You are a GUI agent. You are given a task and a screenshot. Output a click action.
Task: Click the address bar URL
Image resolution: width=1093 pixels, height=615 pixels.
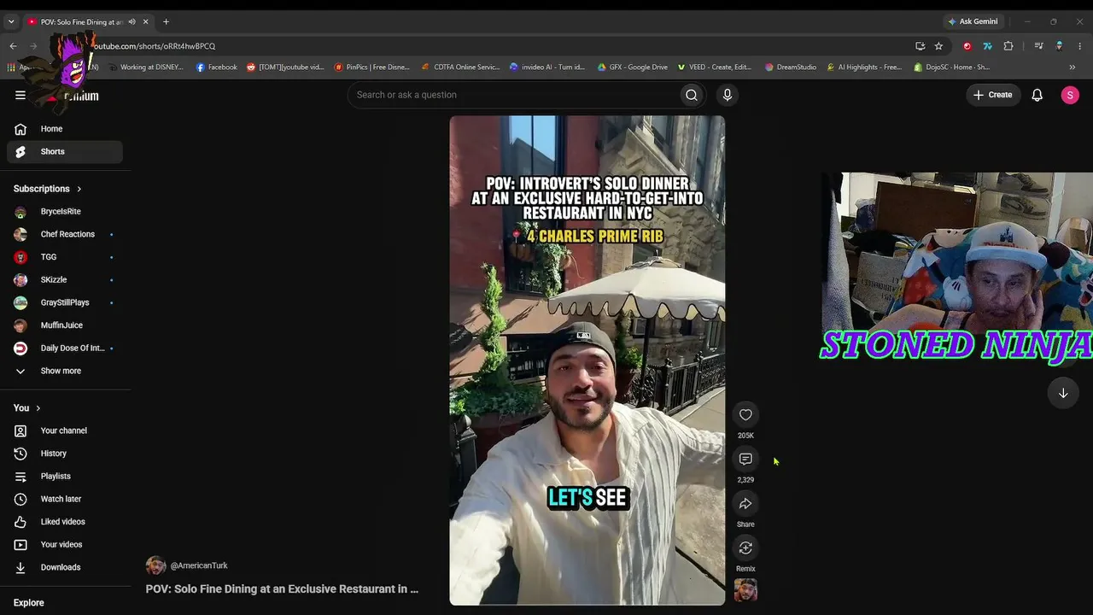tap(154, 46)
